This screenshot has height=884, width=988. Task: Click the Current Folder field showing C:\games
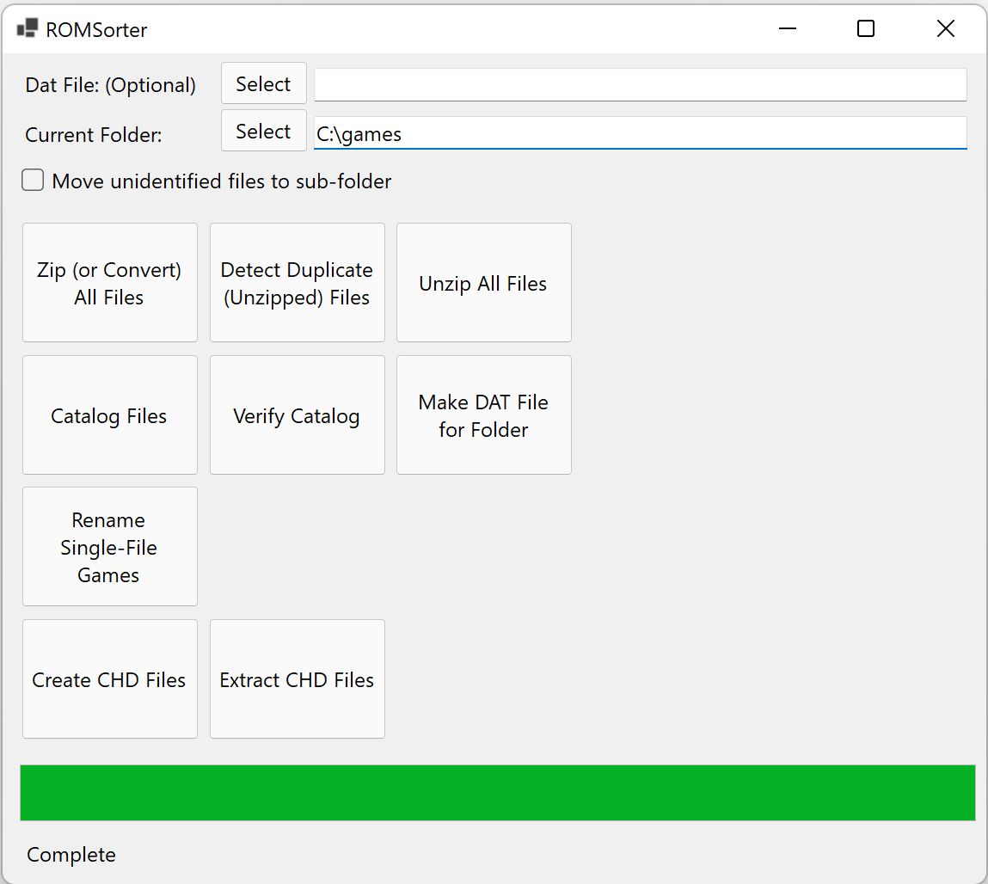640,133
